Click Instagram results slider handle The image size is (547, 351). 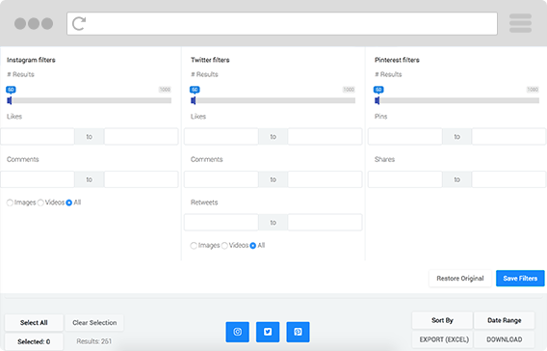10,100
